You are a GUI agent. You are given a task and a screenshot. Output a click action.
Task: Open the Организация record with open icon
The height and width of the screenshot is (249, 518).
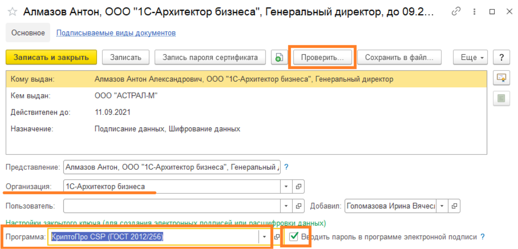[298, 187]
